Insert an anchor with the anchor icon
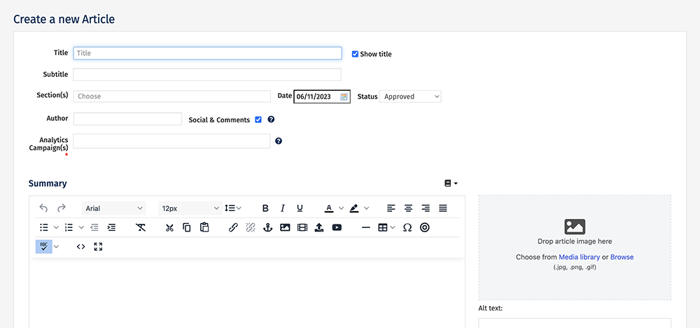Viewport: 700px width, 328px height. click(267, 227)
